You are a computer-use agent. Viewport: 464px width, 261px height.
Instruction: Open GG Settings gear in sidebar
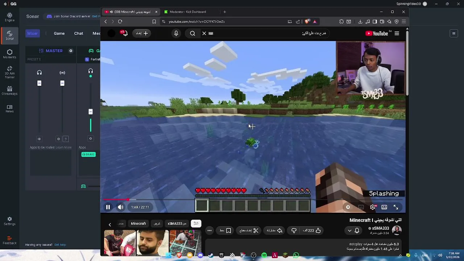(10, 221)
